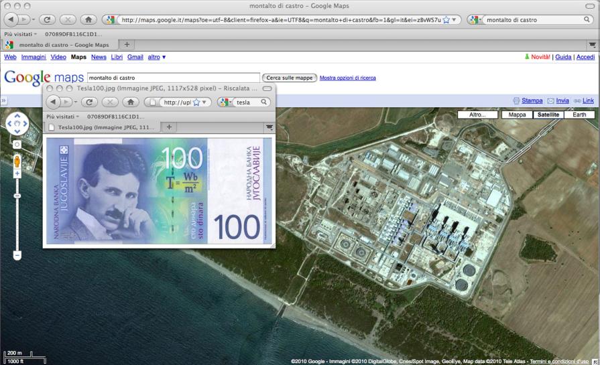Image resolution: width=600 pixels, height=365 pixels.
Task: Expand the altro menu in Google navigation bar
Action: (156, 58)
